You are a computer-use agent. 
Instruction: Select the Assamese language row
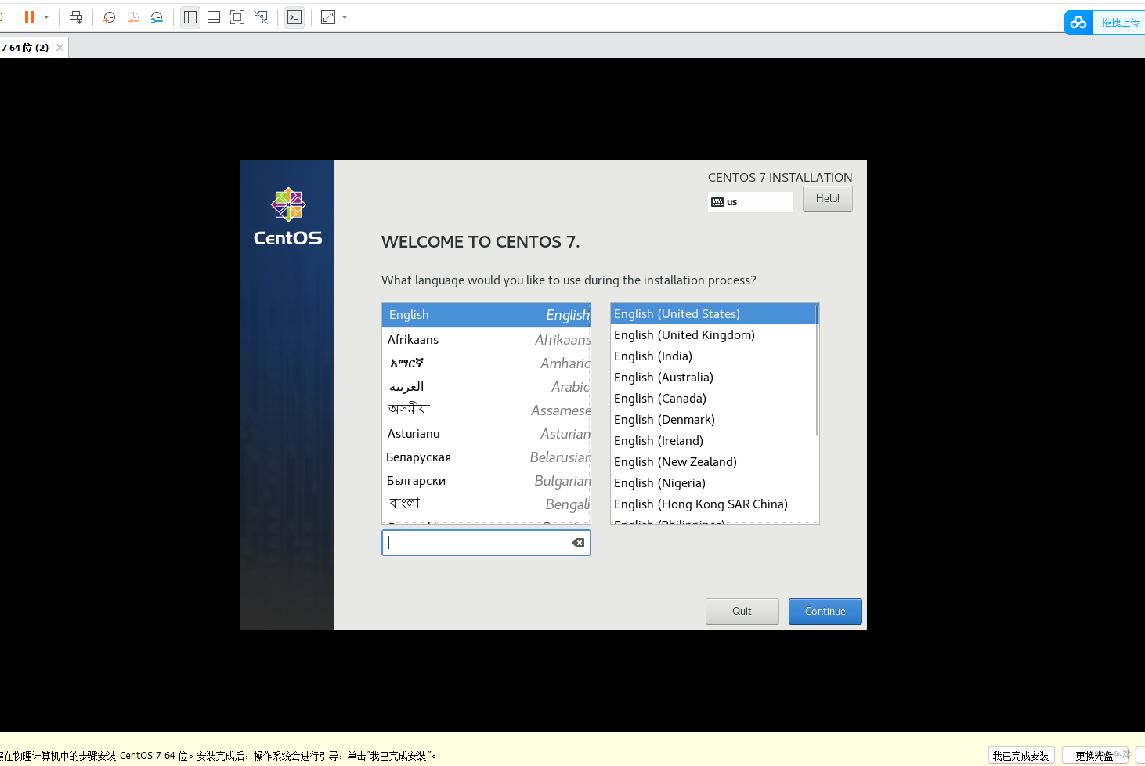pyautogui.click(x=486, y=410)
